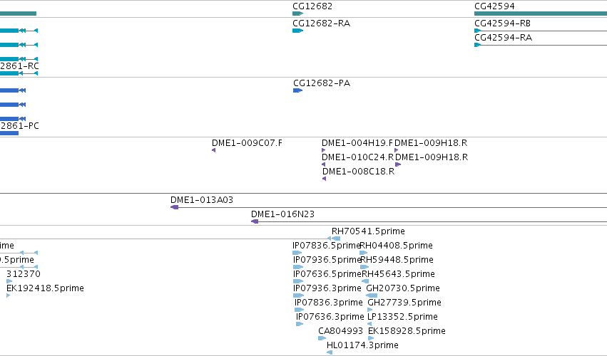
Task: Select the CG42594 gene bar
Action: pyautogui.click(x=541, y=14)
